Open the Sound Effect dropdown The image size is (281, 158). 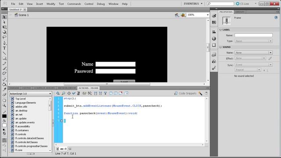point(250,58)
